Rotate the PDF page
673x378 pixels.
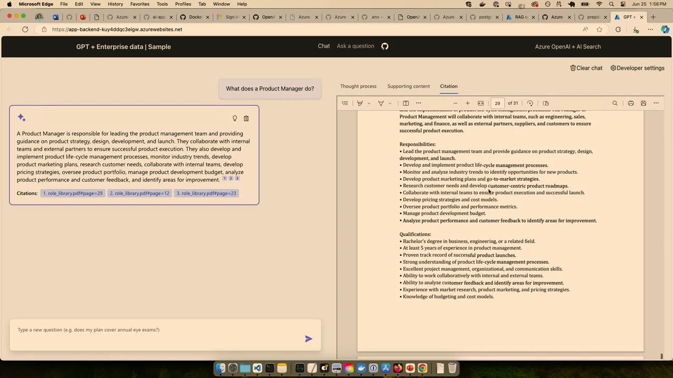pyautogui.click(x=530, y=103)
